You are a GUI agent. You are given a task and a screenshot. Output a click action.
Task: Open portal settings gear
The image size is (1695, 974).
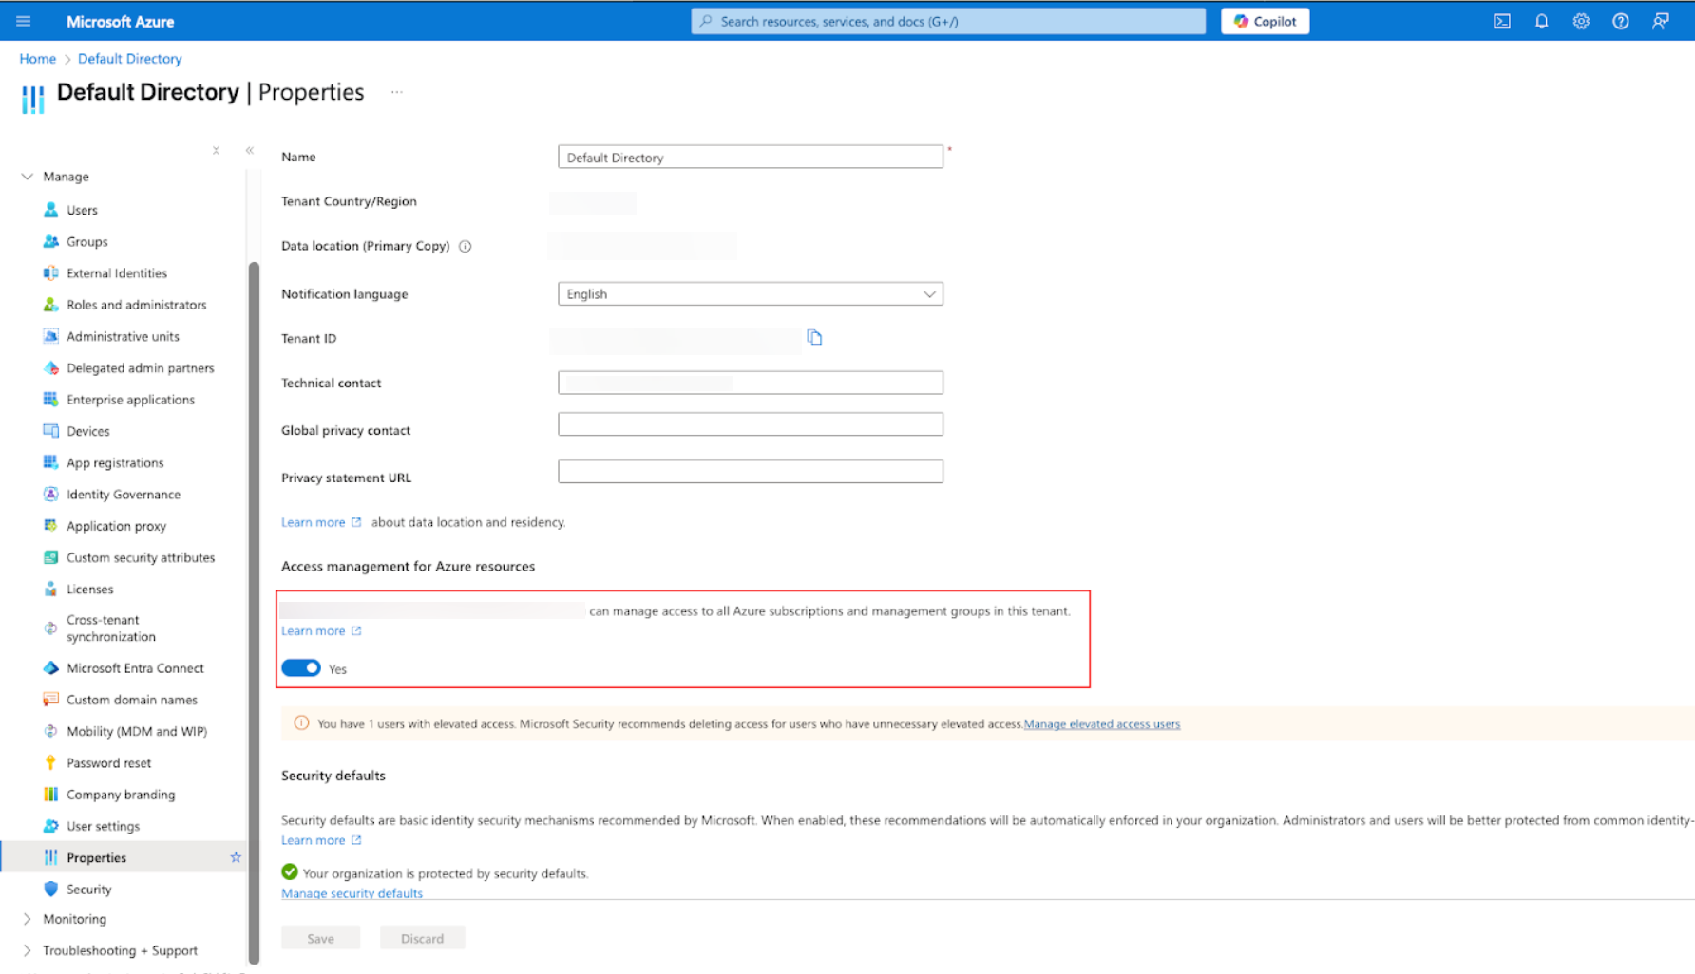[1581, 21]
